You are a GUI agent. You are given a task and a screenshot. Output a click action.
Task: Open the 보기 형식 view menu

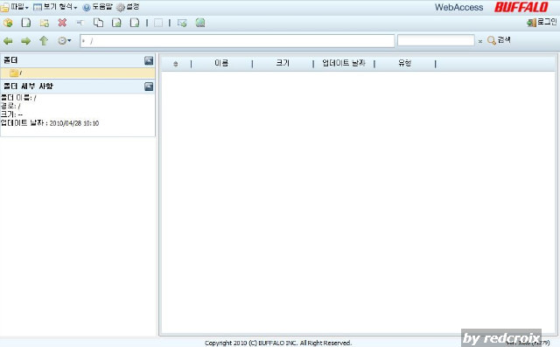point(55,7)
